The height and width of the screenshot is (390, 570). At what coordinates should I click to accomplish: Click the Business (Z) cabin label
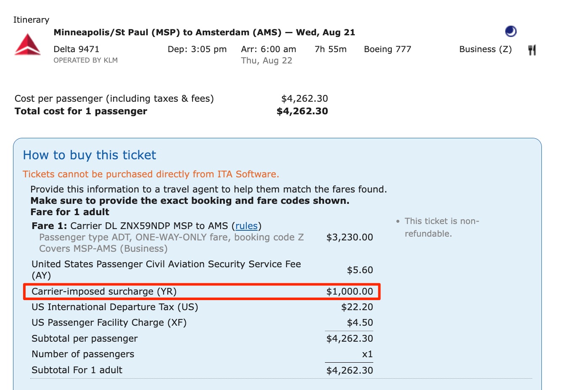pos(485,49)
